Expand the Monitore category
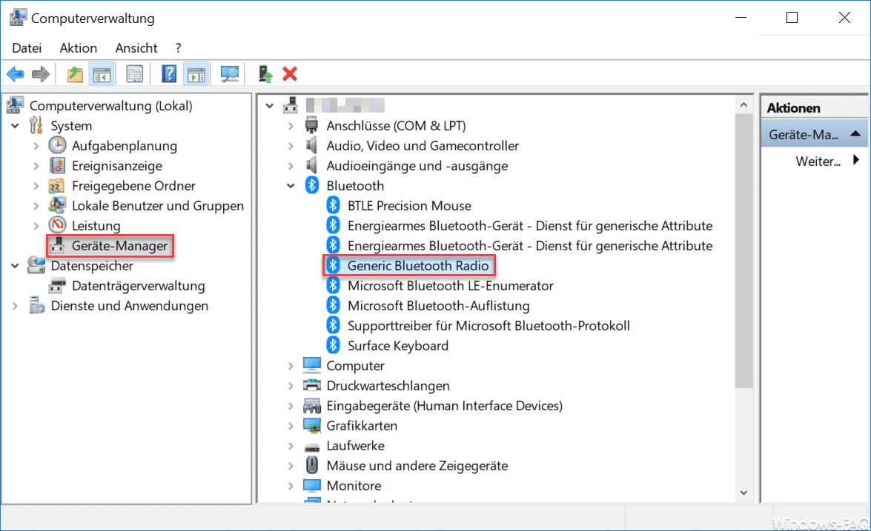 click(291, 486)
